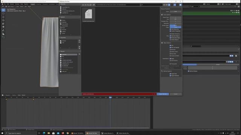
Task: Open the Pictures bookmark in System list
Action: 64,30
